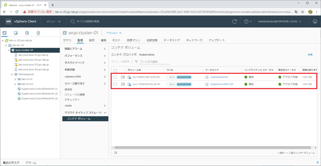Open Administrator@VSPHERE.LOCAL user dropdown
The image size is (321, 166).
(280, 21)
